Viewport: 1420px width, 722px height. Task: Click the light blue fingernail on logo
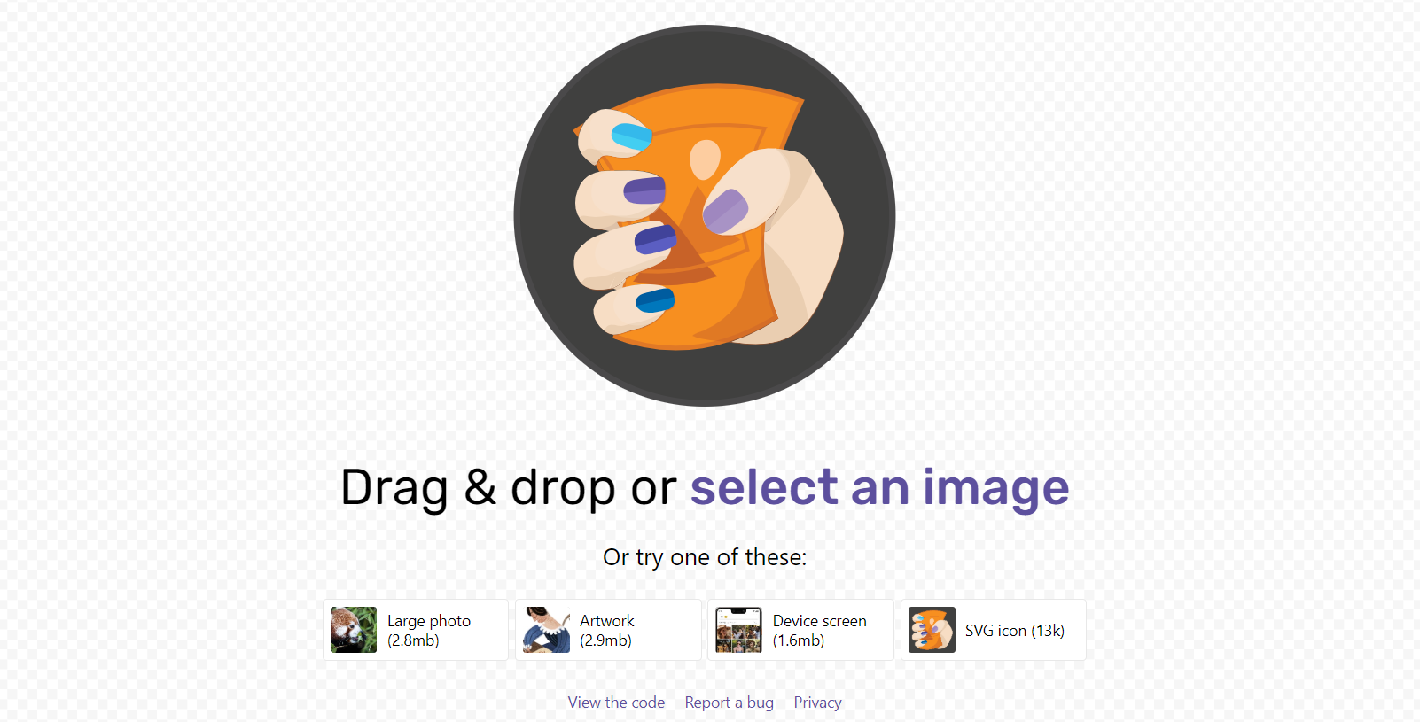632,136
